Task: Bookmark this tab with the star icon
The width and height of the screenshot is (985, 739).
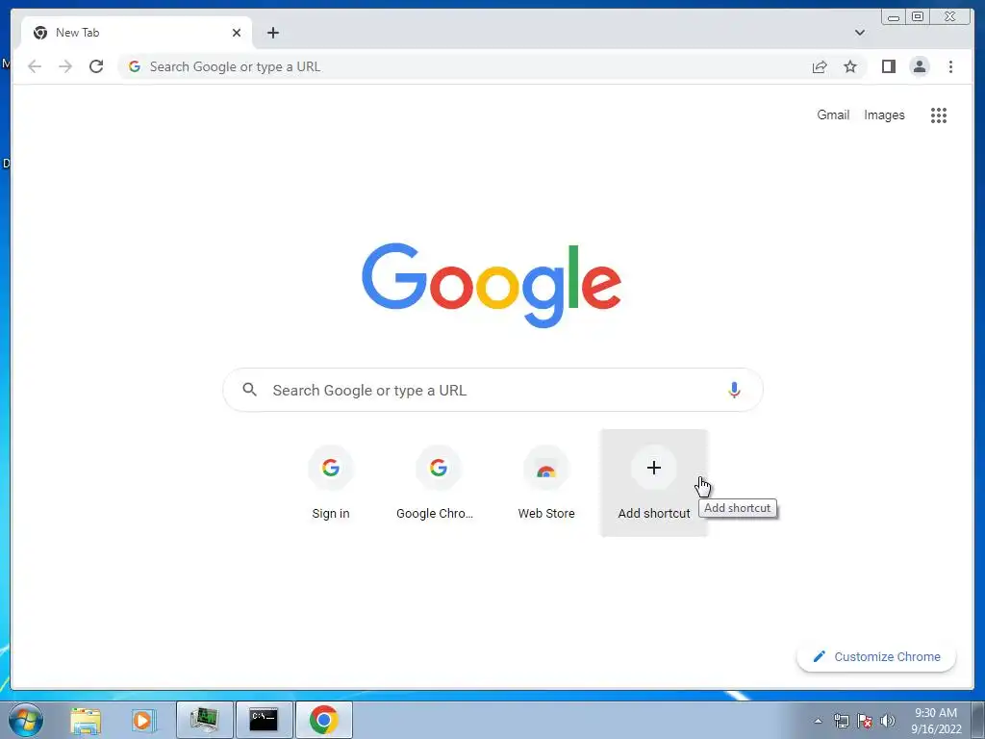Action: [850, 66]
